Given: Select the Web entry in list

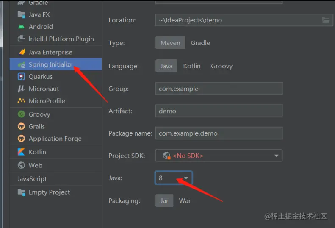Looking at the screenshot, I should coord(55,165).
